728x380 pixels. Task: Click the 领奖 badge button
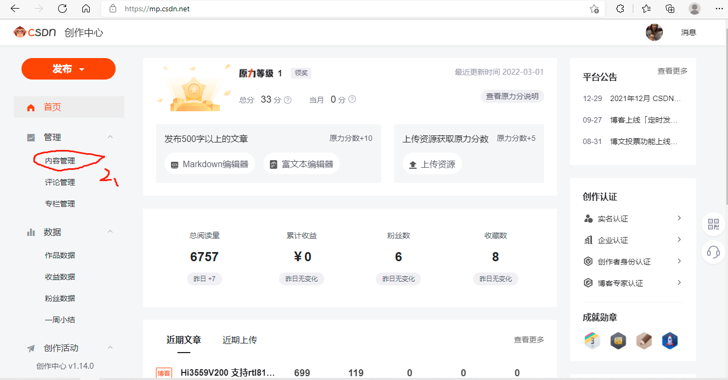point(301,73)
